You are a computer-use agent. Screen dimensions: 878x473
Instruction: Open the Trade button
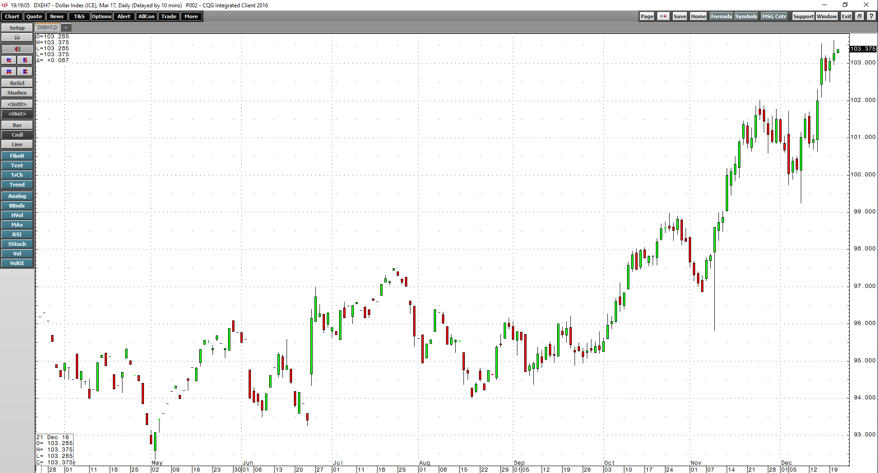pos(169,16)
